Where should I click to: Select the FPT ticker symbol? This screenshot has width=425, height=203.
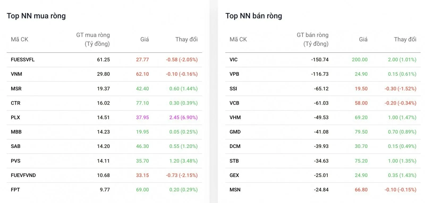pyautogui.click(x=15, y=190)
